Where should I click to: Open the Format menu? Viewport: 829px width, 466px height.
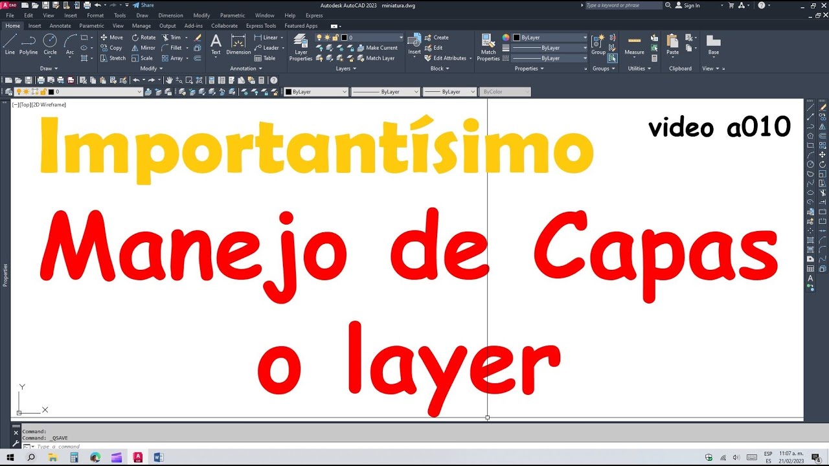[x=95, y=15]
